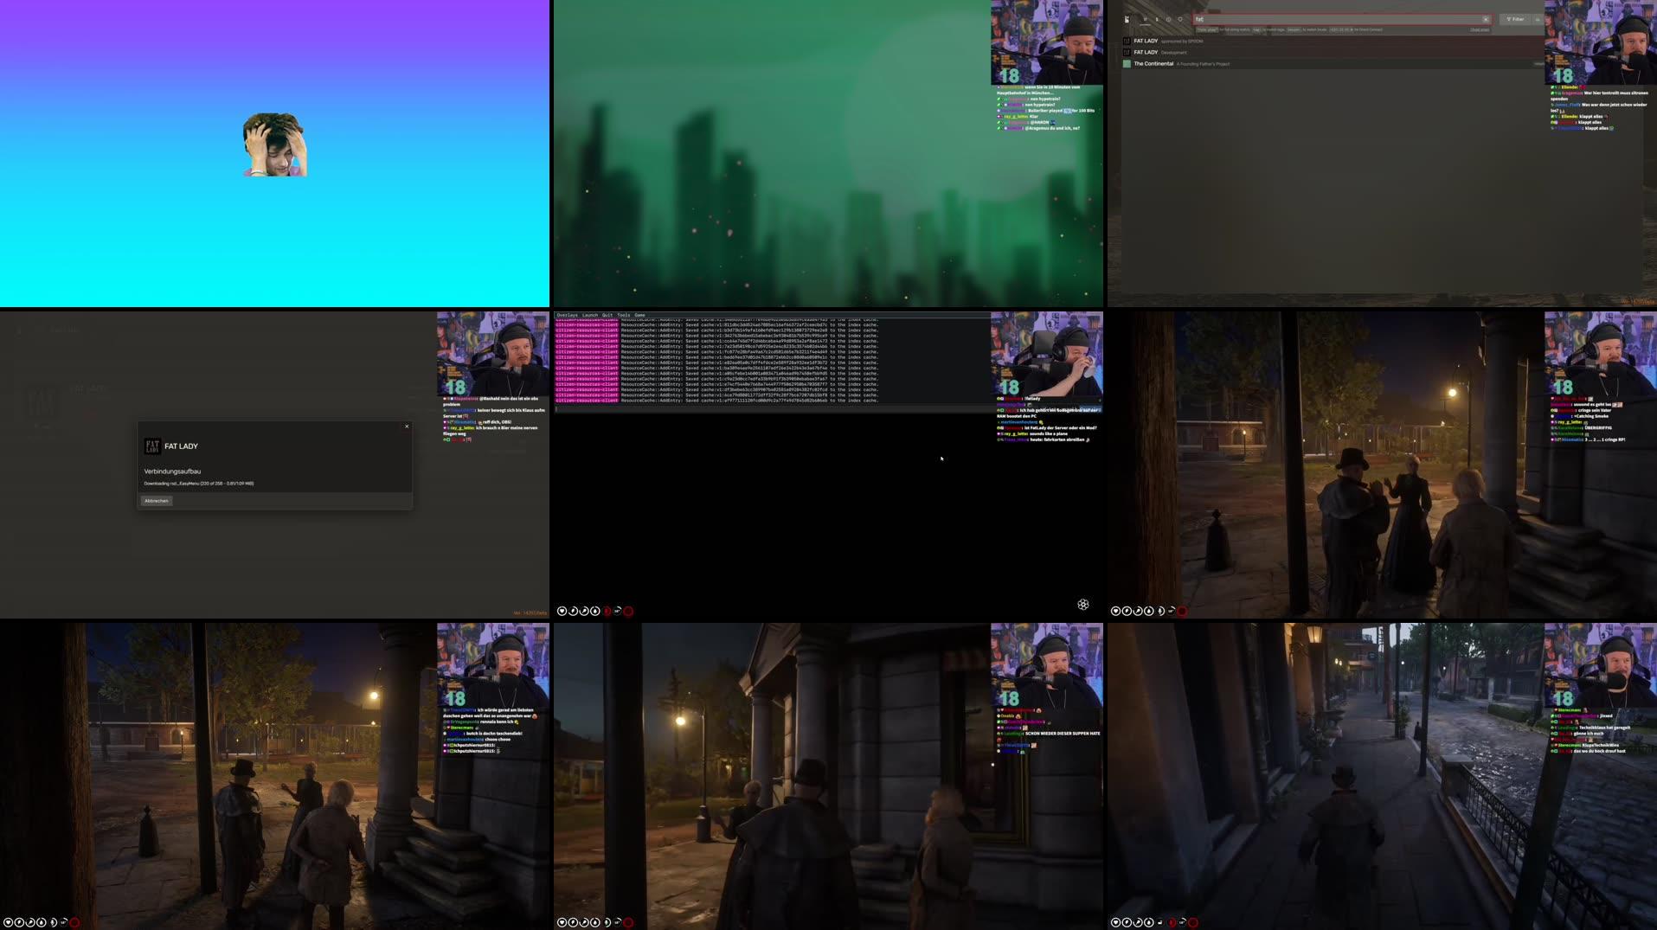Viewport: 1657px width, 930px height.
Task: Open the Quit menu in the console
Action: [607, 315]
